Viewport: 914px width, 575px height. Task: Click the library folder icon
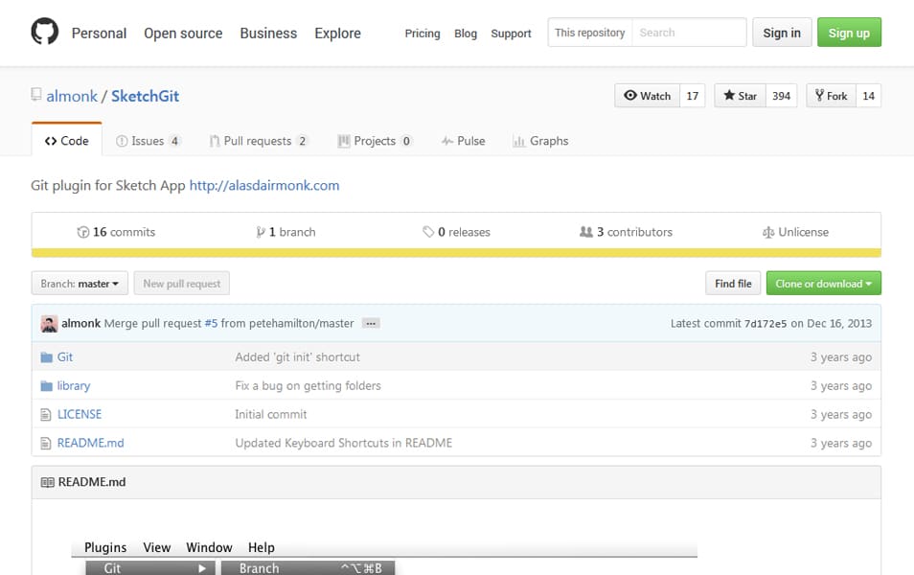(x=46, y=386)
